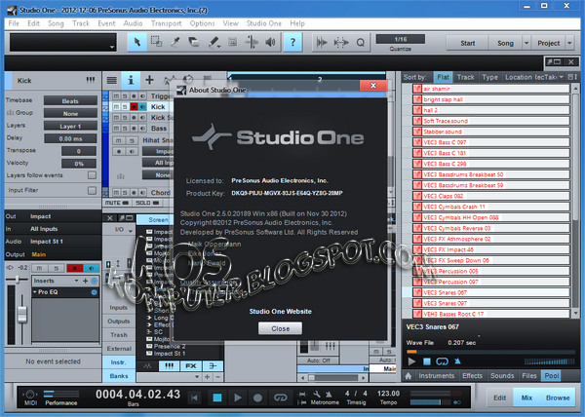
Task: Select VEC3 Claps 082 in Pool
Action: click(x=491, y=196)
